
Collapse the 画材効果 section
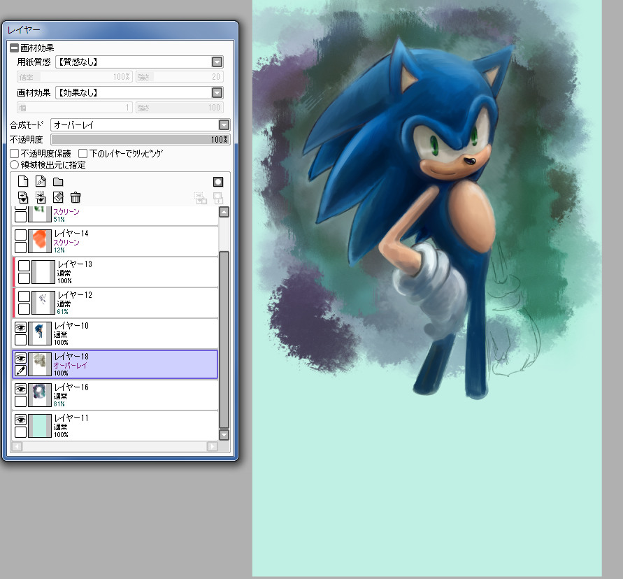tap(14, 48)
